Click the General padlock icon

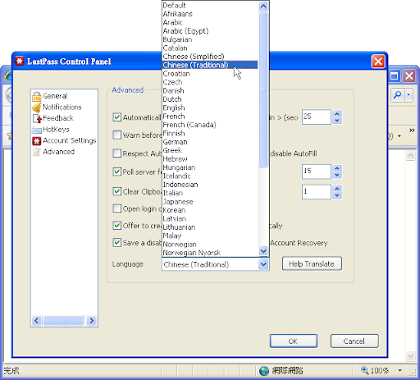tap(37, 97)
